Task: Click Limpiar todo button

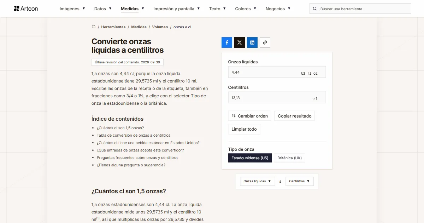Action: 244,129
